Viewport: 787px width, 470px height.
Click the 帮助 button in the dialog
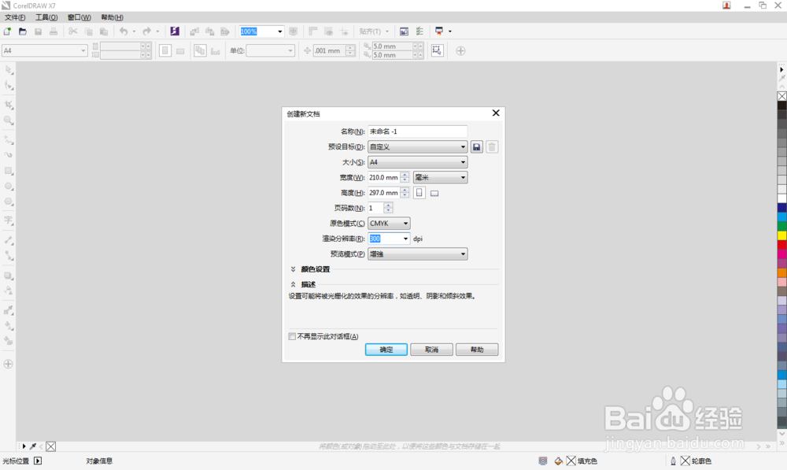tap(477, 349)
